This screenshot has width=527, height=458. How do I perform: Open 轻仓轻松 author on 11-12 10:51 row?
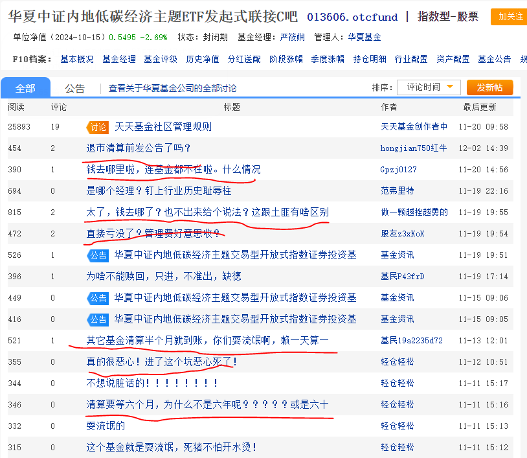(398, 362)
